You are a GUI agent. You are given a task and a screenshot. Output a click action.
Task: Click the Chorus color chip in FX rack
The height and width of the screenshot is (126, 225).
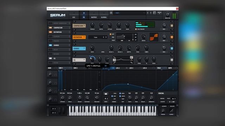pos(50,45)
